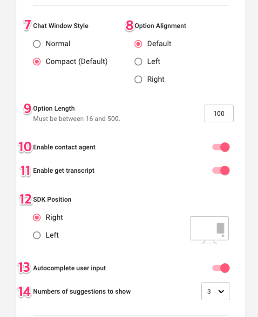
Task: Click the Option Length label
Action: click(x=54, y=109)
